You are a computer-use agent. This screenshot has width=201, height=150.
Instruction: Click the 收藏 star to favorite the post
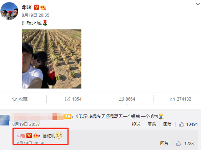[20, 99]
